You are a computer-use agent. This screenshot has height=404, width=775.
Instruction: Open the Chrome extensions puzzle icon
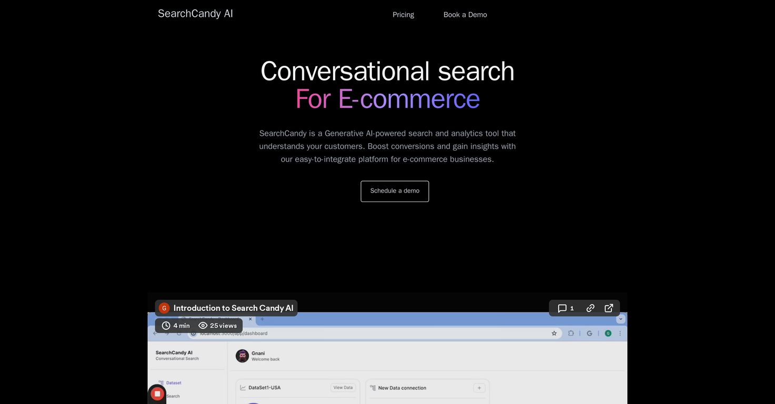click(570, 333)
